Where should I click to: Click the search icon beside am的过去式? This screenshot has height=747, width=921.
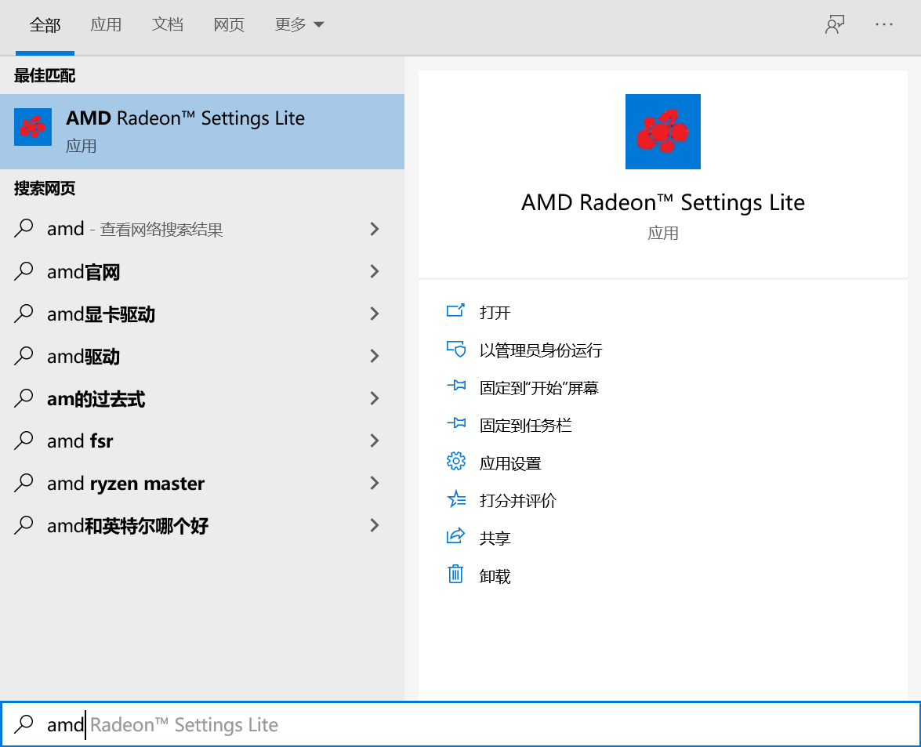pos(24,398)
